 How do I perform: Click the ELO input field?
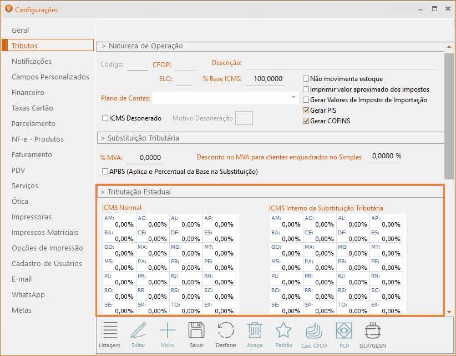(184, 79)
